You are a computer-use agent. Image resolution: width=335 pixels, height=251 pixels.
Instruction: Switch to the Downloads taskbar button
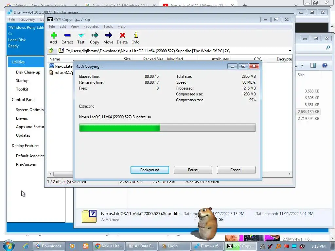click(49, 246)
